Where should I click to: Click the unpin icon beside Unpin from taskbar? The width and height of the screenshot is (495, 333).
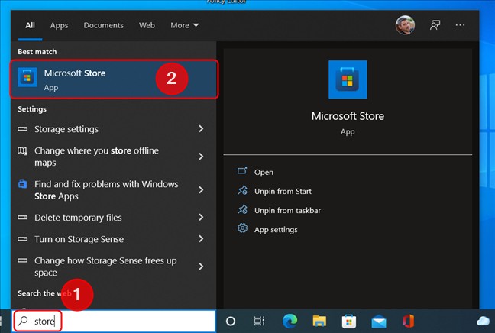(242, 209)
